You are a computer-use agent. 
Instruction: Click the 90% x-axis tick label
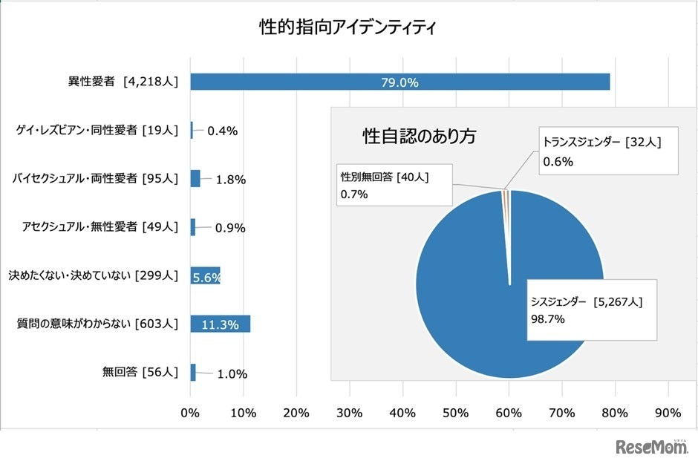(669, 413)
